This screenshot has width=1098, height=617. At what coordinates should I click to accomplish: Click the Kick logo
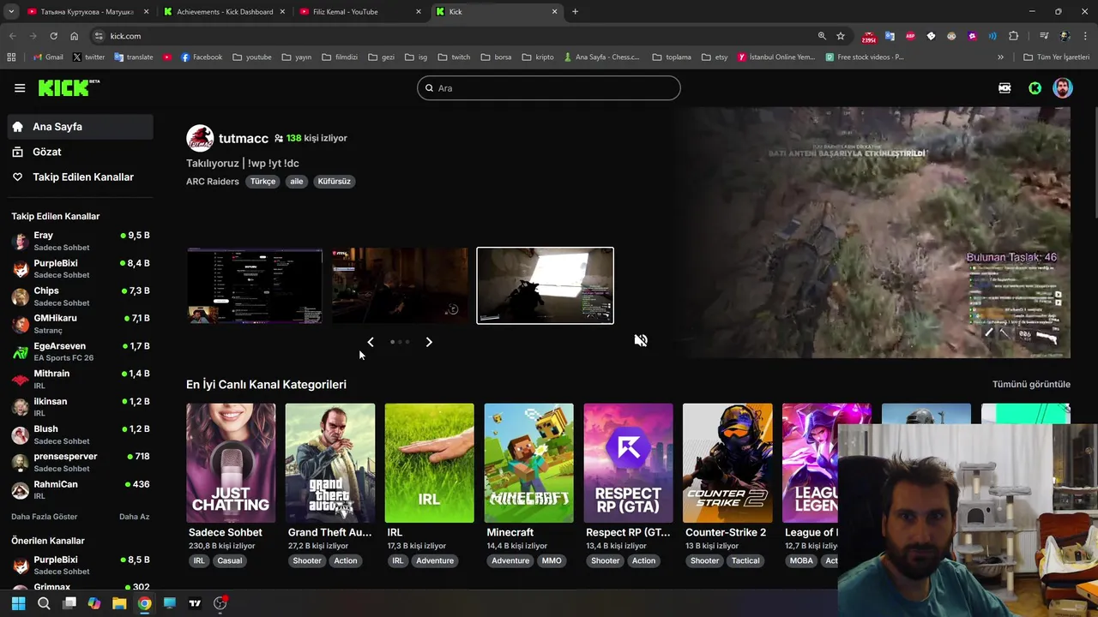[x=69, y=88]
